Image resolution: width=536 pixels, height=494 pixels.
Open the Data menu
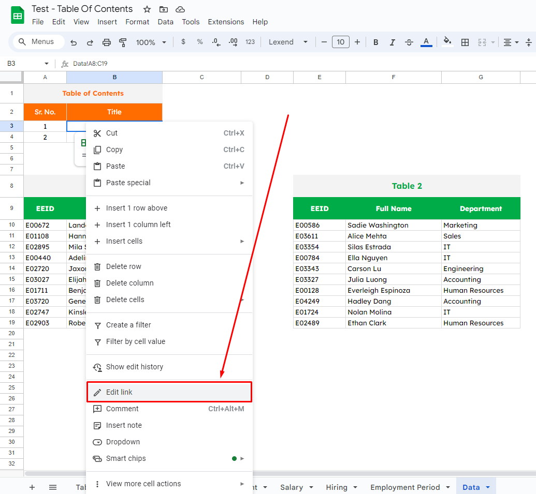click(x=165, y=22)
